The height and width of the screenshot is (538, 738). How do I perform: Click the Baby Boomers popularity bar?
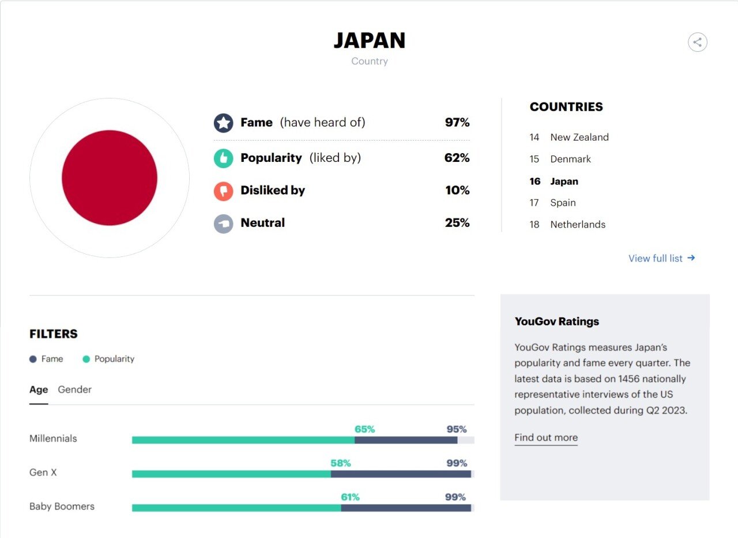(236, 508)
